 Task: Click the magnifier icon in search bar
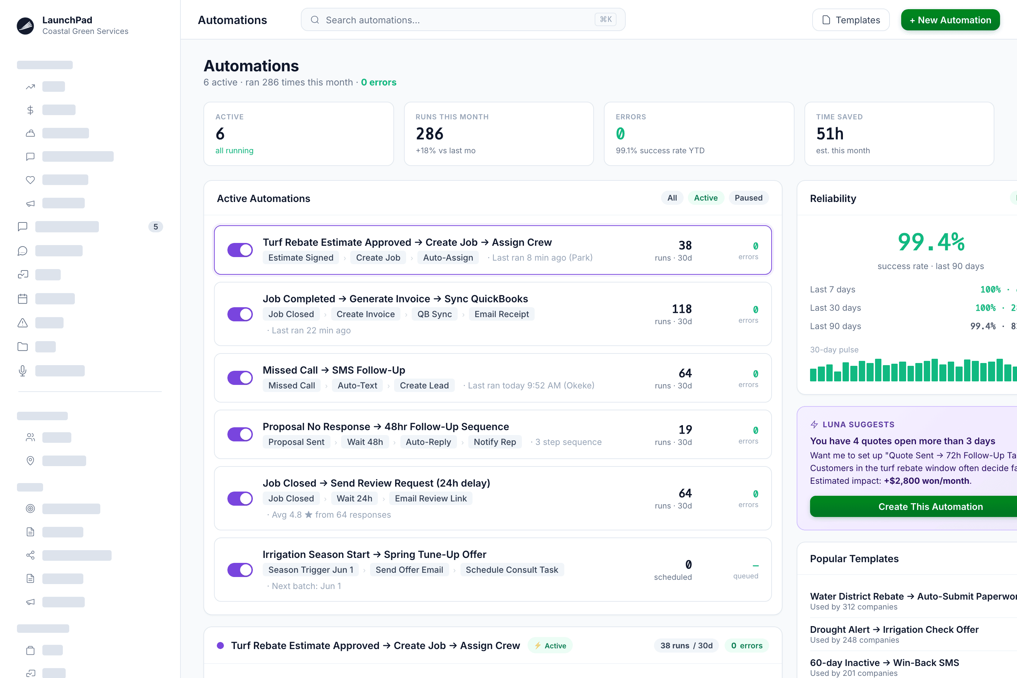click(315, 20)
